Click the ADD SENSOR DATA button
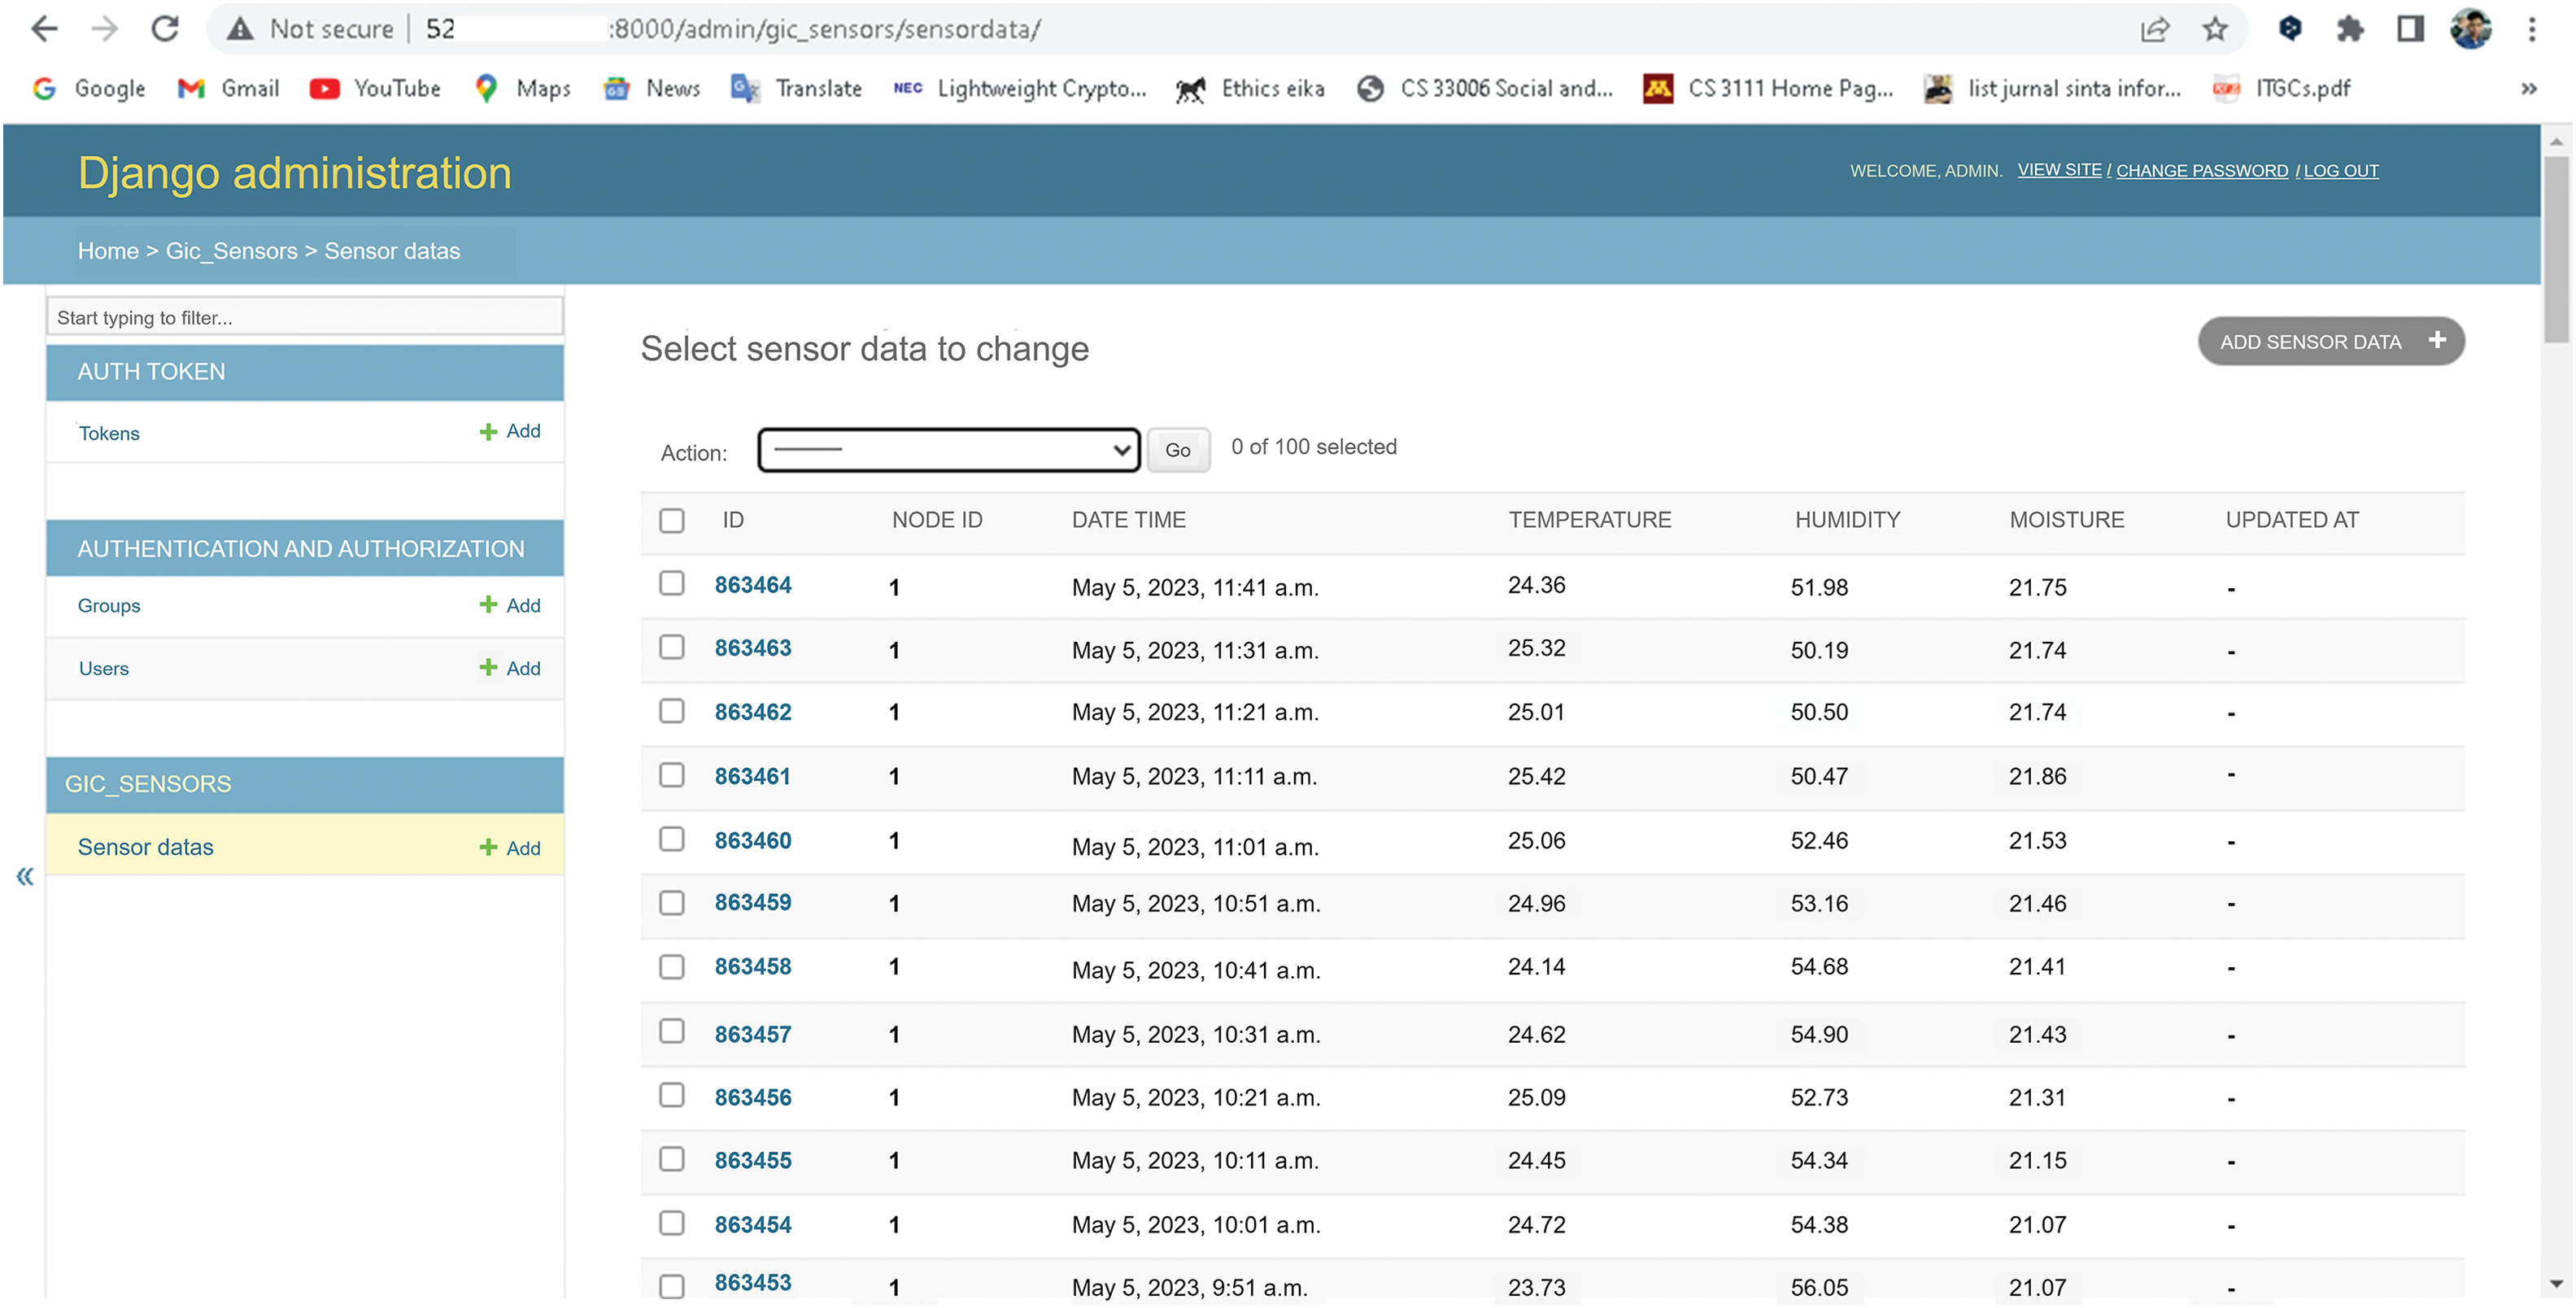 tap(2330, 342)
